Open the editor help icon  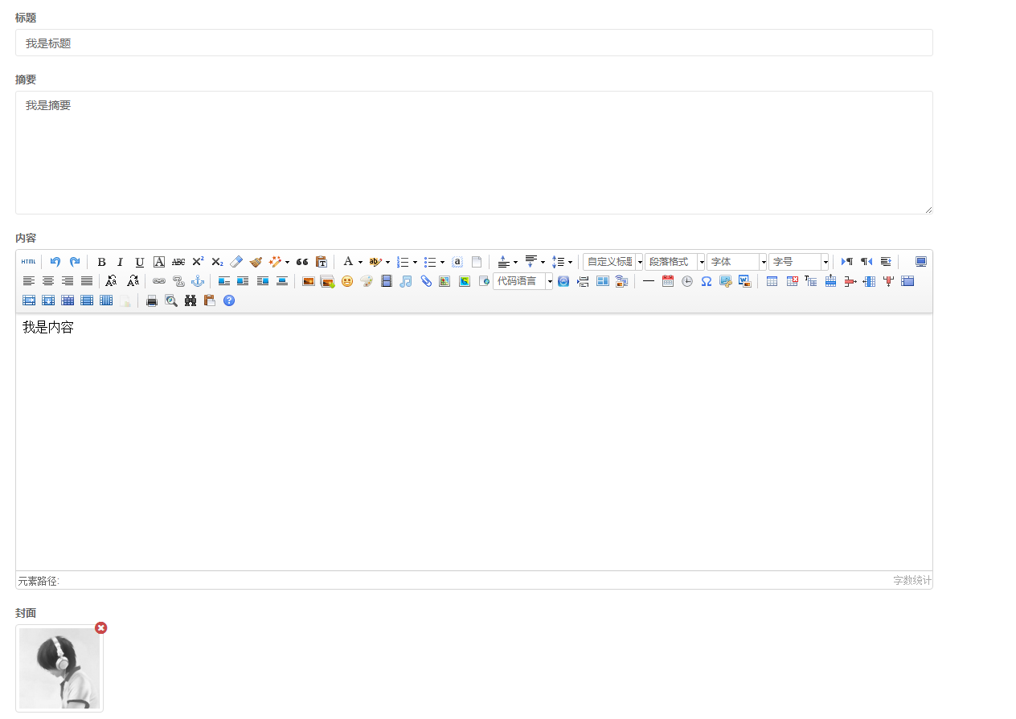tap(229, 300)
